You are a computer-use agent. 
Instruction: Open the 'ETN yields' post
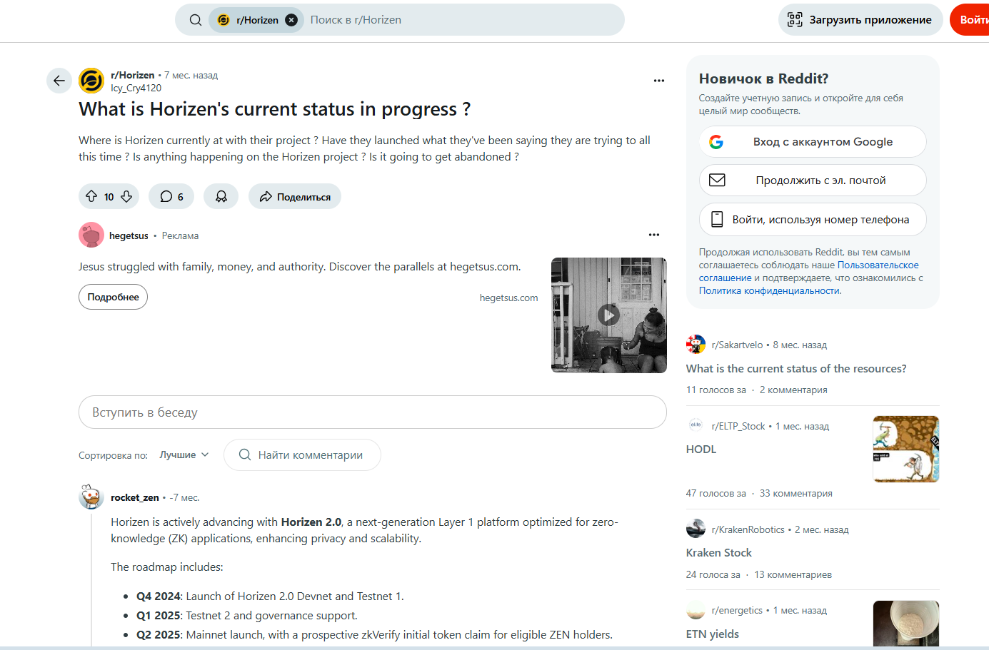point(713,634)
